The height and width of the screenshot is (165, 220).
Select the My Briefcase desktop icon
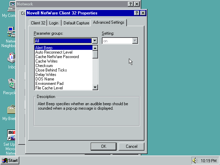11,109
